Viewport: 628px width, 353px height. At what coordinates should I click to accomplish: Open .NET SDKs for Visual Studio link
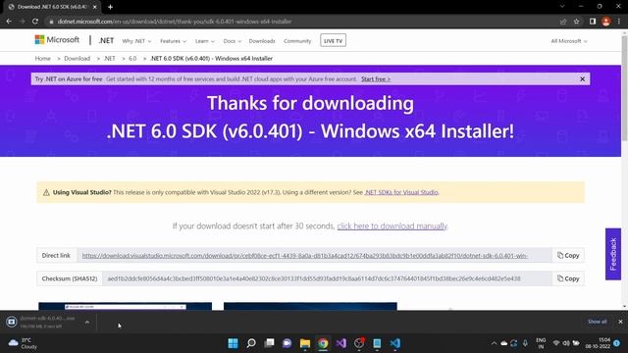pos(401,192)
